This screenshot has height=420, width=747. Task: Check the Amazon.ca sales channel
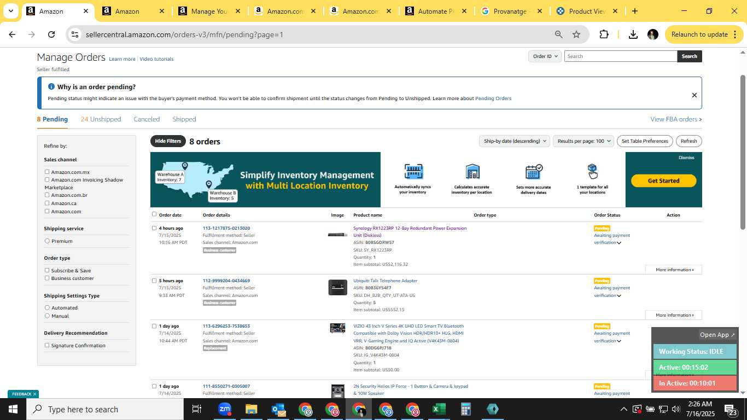point(47,203)
